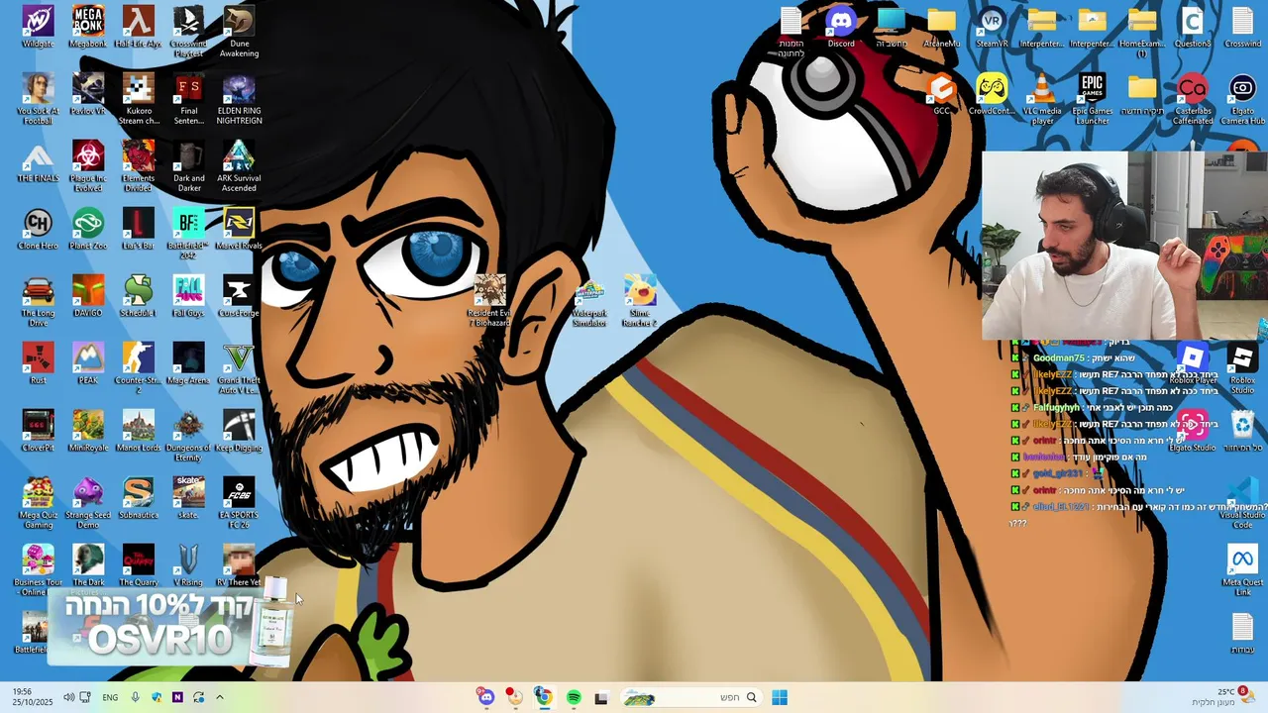1268x713 pixels.
Task: Select the Pavlov VR desktop icon
Action: [88, 94]
